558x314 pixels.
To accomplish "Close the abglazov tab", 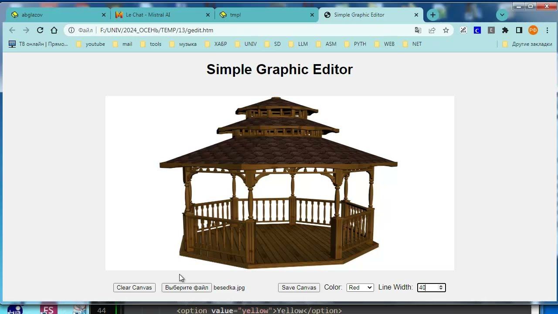I will (x=104, y=15).
